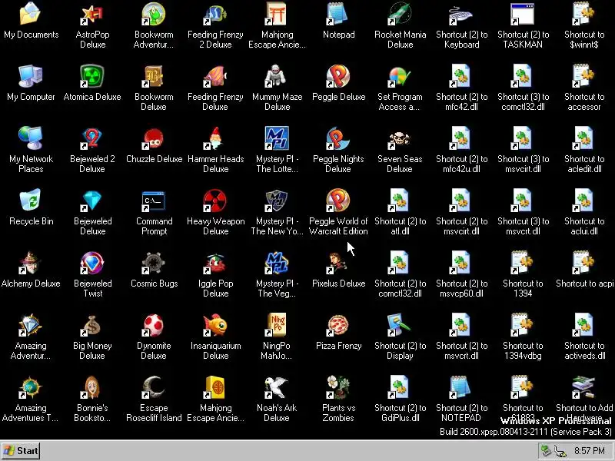Image resolution: width=615 pixels, height=461 pixels.
Task: Click Shortcut (2) to atl.dll icon
Action: (x=400, y=201)
